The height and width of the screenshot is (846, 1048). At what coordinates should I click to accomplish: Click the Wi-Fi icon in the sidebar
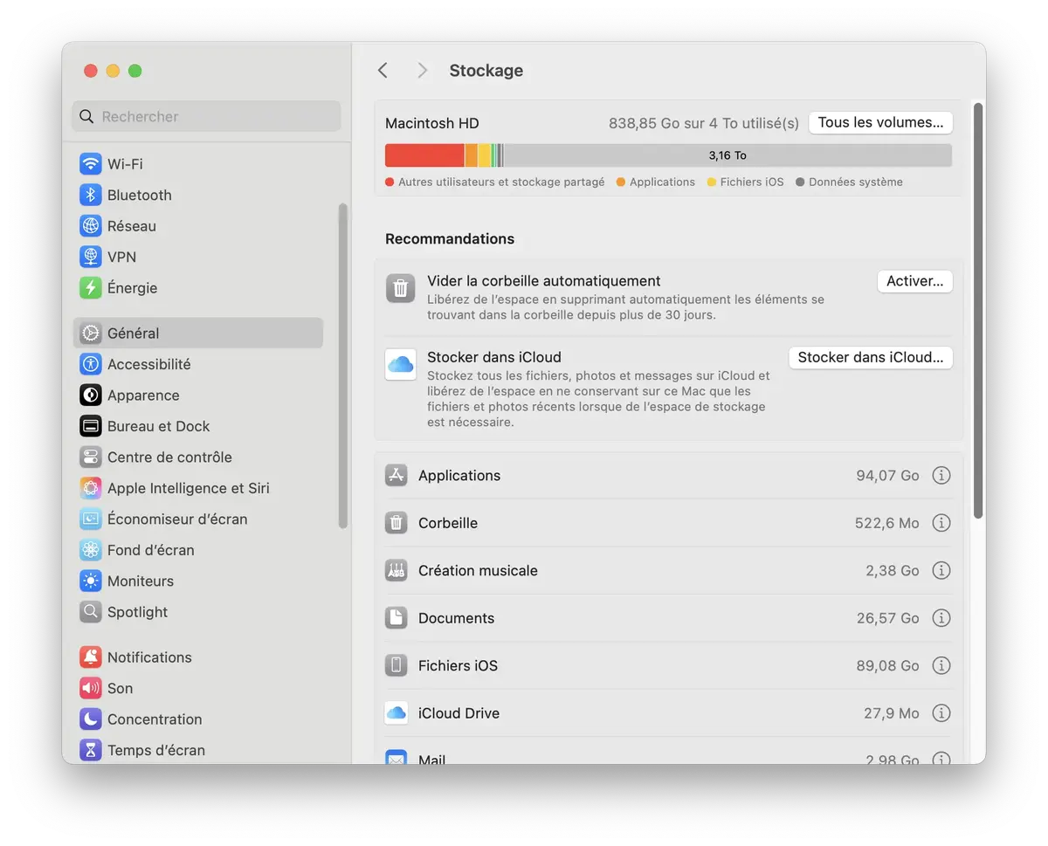pos(91,164)
